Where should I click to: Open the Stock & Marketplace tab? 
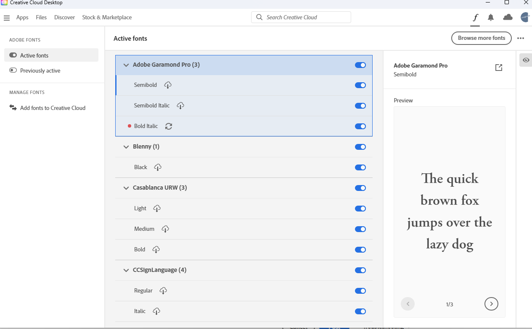(x=107, y=18)
